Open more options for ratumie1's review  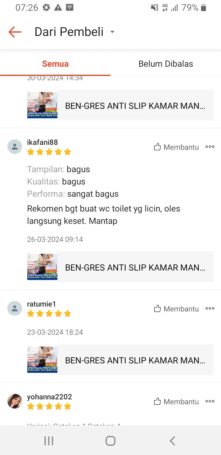(210, 309)
